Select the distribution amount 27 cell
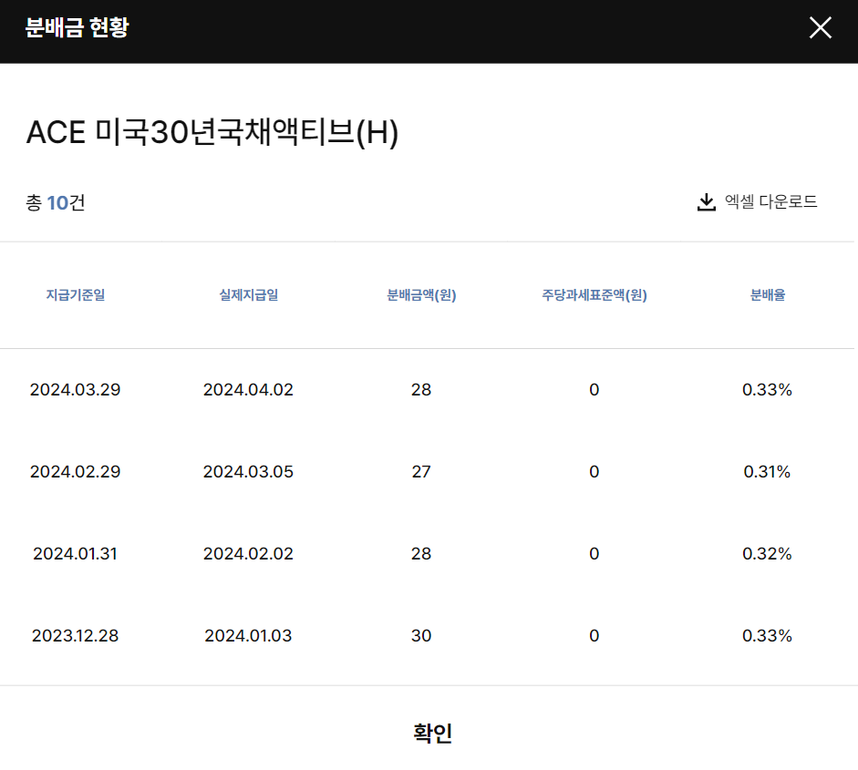 click(421, 471)
